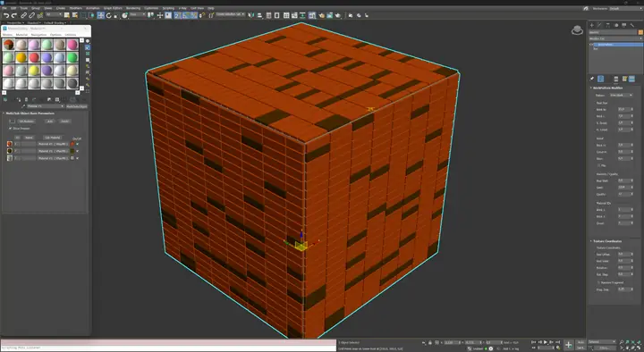
Task: Open Select by Name dialog icon
Action: coord(75,15)
